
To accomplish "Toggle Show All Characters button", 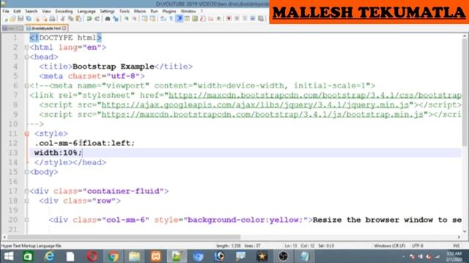I will click(171, 19).
